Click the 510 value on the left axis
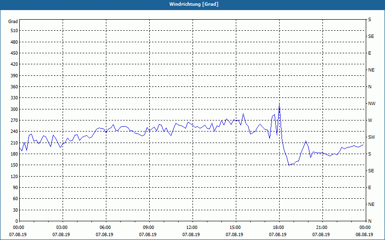This screenshot has height=240, width=385. pyautogui.click(x=14, y=31)
